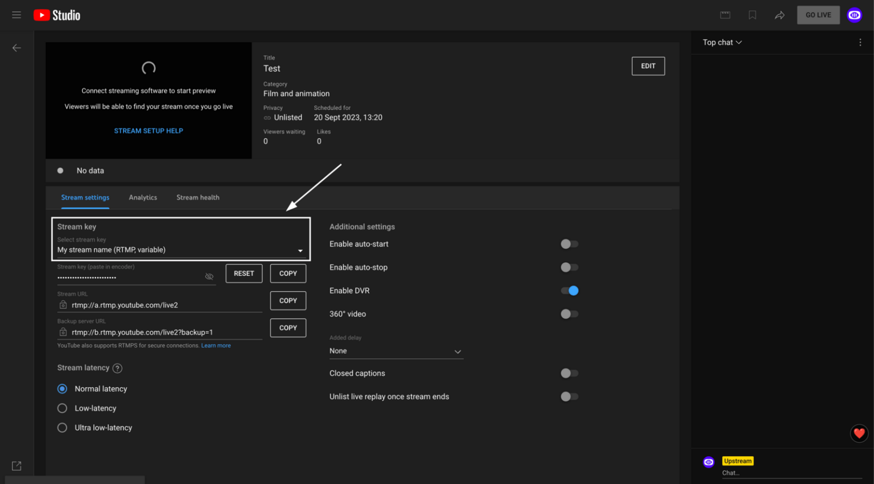Click the back arrow to leave stream dashboard

pyautogui.click(x=17, y=48)
